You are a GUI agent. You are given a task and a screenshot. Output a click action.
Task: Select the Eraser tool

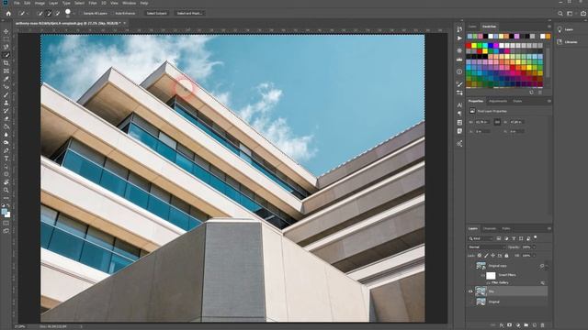click(6, 118)
